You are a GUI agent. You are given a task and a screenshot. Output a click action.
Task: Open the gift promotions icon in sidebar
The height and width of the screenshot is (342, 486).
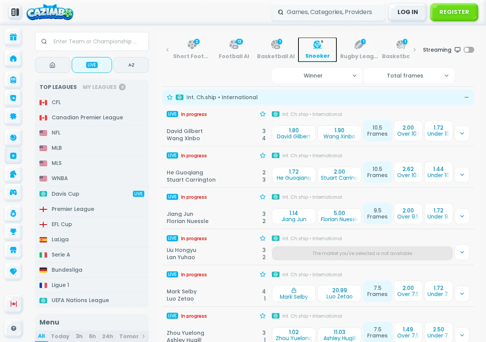[13, 37]
